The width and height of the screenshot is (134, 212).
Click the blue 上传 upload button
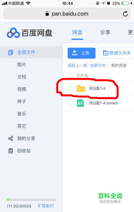click(81, 53)
